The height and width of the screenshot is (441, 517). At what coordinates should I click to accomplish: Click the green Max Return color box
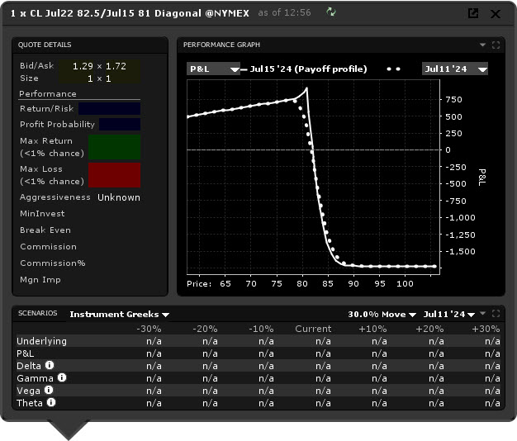pyautogui.click(x=114, y=147)
